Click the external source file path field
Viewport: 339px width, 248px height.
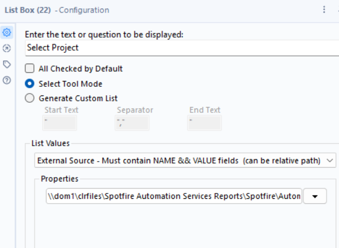(174, 196)
